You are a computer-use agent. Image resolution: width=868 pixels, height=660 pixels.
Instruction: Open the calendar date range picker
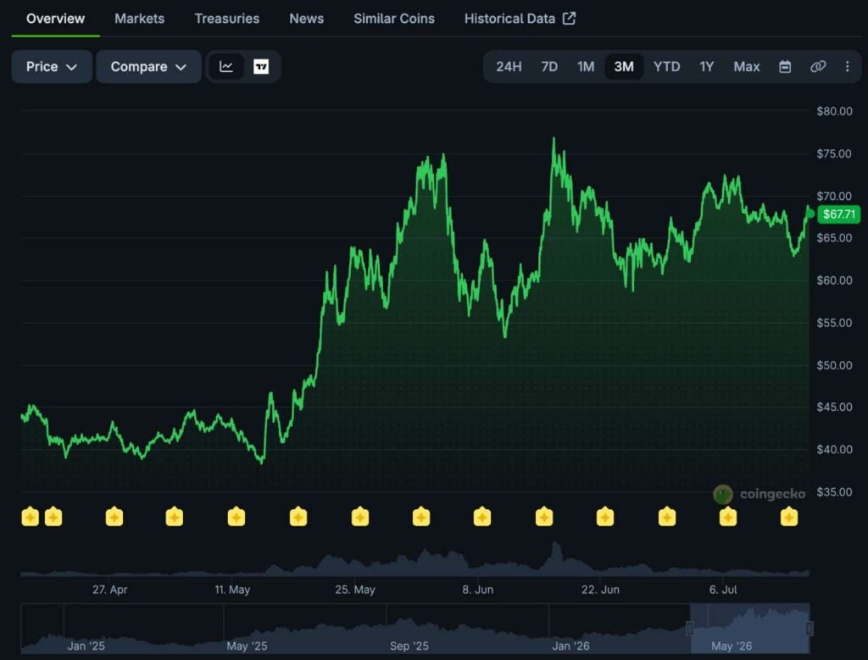click(x=784, y=67)
